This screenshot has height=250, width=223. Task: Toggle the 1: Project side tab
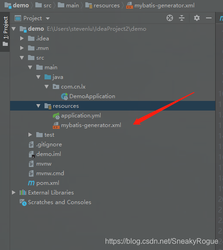5,32
